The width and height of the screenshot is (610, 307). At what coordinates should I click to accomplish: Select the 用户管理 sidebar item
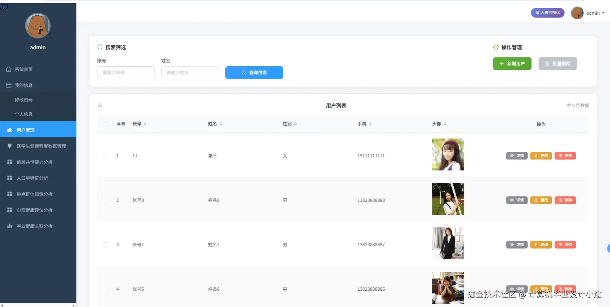(38, 130)
